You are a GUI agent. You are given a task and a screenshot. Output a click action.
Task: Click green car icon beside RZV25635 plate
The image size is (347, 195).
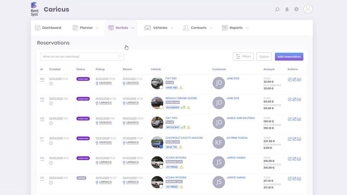pos(183,108)
